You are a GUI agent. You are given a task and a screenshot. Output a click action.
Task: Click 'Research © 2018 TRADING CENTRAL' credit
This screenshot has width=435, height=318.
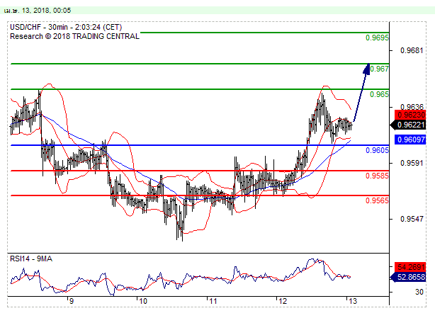pyautogui.click(x=74, y=36)
